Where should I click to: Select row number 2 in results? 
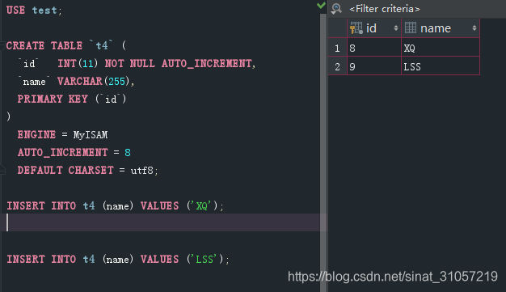(x=338, y=66)
